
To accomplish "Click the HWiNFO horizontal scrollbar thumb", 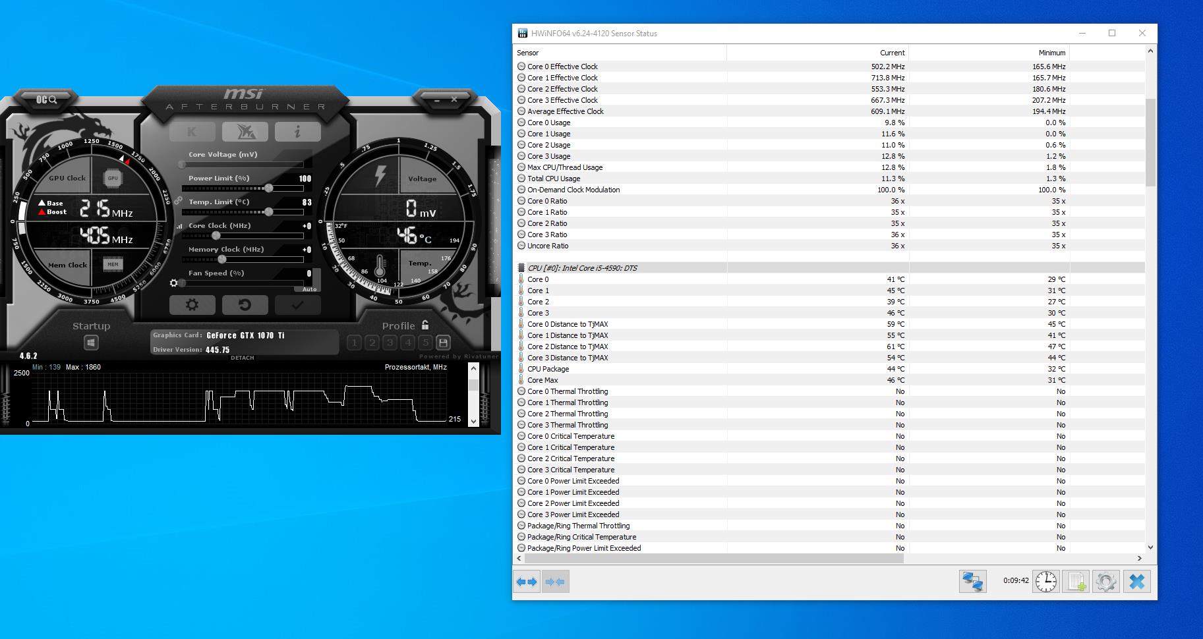I will [x=713, y=559].
